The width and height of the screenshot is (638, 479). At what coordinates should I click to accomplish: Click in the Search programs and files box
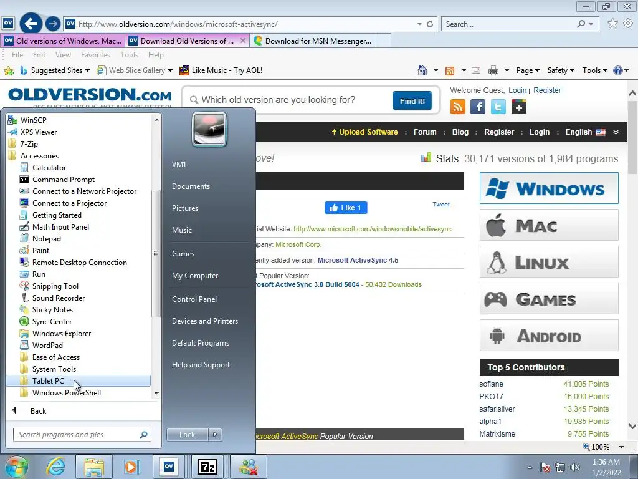(x=82, y=435)
